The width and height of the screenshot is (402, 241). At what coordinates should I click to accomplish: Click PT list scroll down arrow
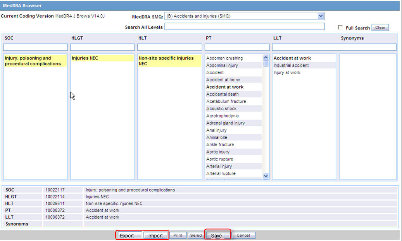tap(266, 176)
